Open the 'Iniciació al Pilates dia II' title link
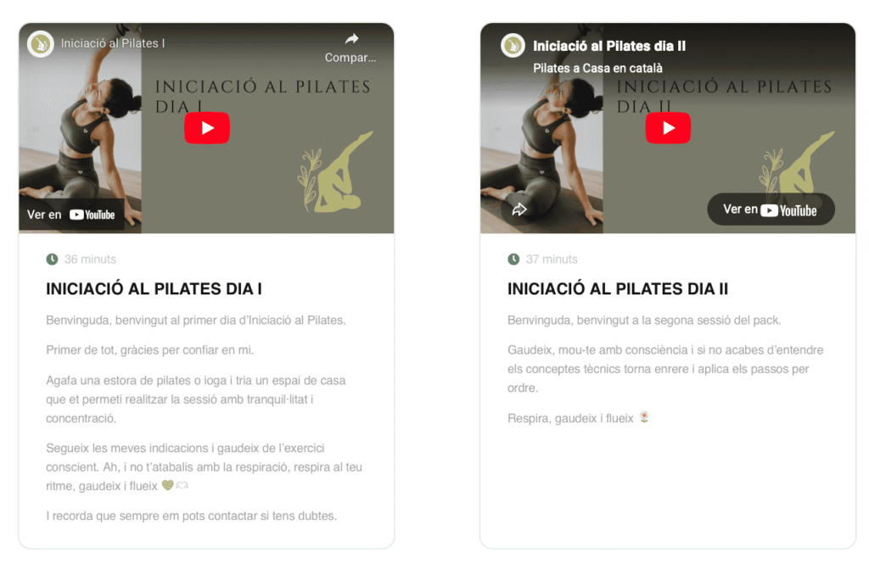The image size is (869, 570). [609, 46]
